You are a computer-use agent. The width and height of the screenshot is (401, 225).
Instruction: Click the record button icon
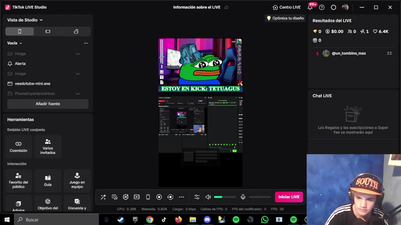[x=159, y=197]
